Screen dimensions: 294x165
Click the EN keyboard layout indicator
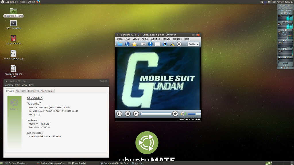click(x=266, y=2)
